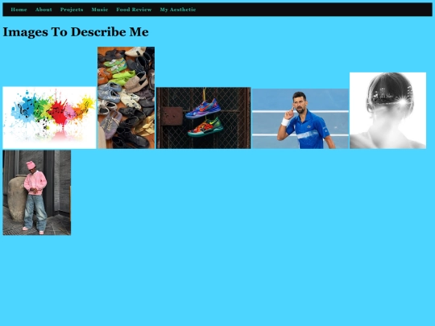435x326 pixels.
Task: Open the Food Review page
Action: point(134,10)
